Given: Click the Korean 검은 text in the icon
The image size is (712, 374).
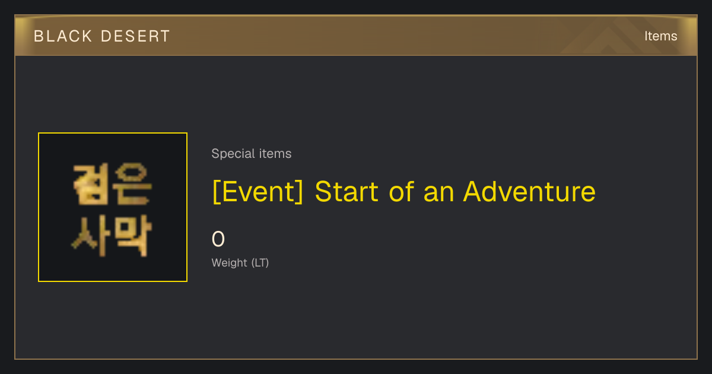Looking at the screenshot, I should click(x=113, y=185).
